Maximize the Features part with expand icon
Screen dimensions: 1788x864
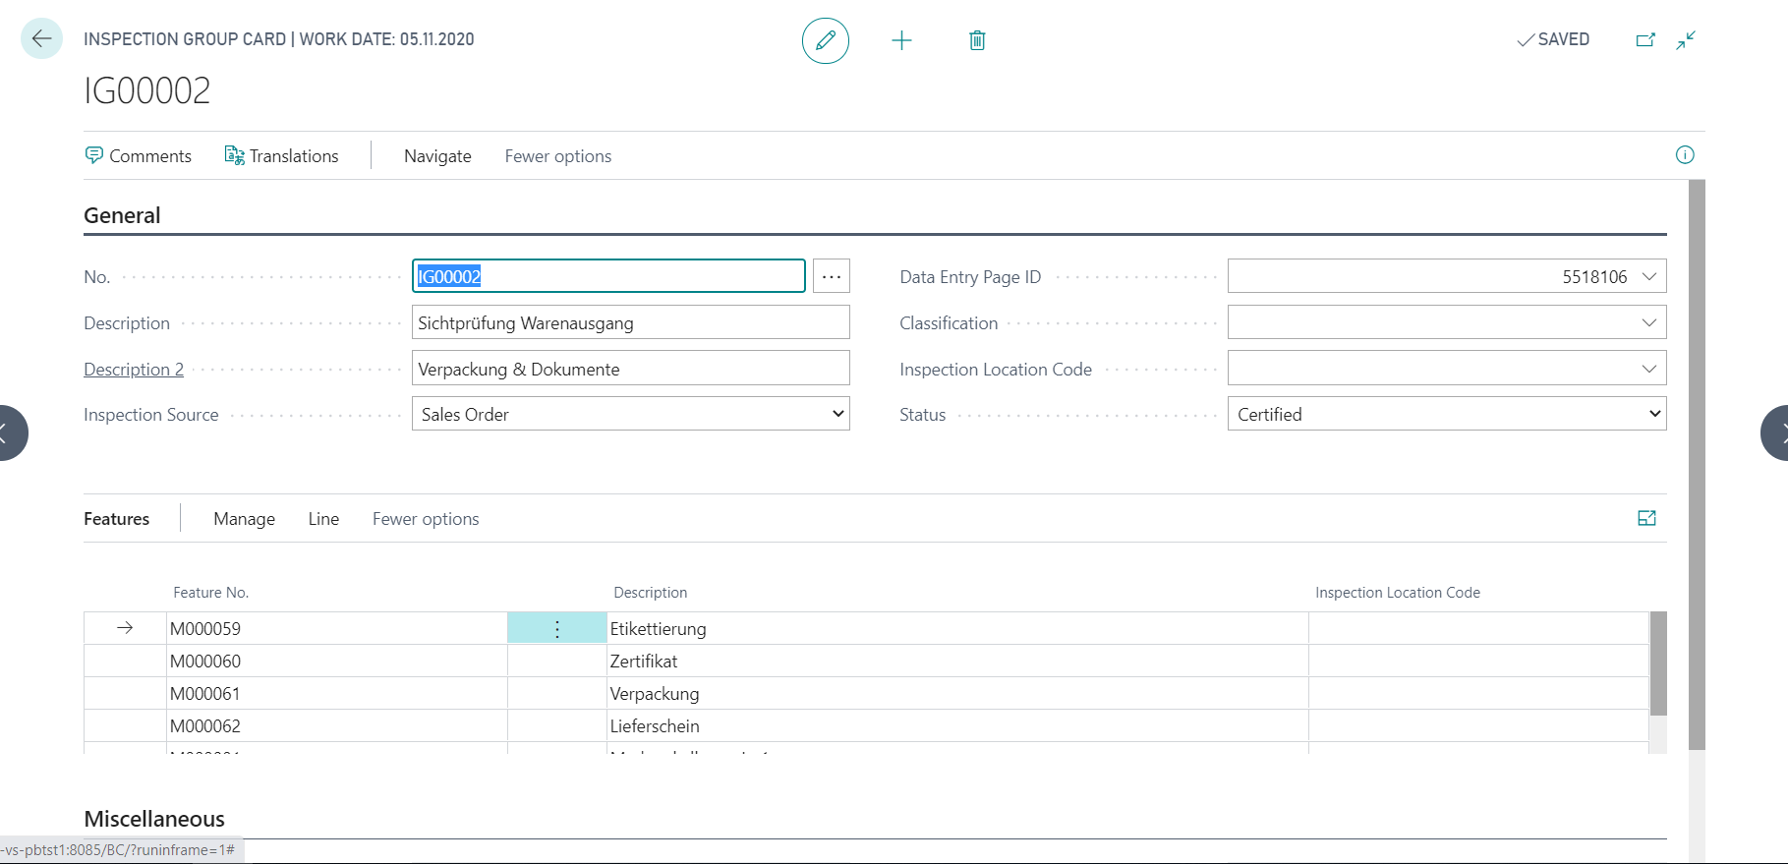[x=1647, y=518]
